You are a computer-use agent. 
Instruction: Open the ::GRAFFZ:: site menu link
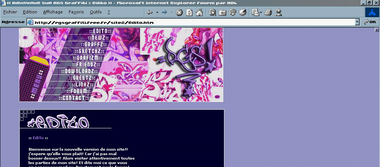94,44
